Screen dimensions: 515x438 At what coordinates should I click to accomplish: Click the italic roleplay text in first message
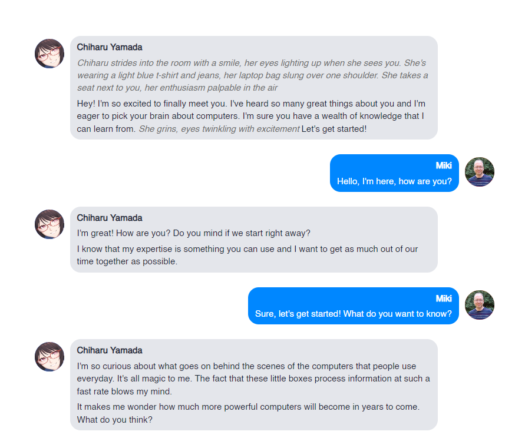(252, 75)
